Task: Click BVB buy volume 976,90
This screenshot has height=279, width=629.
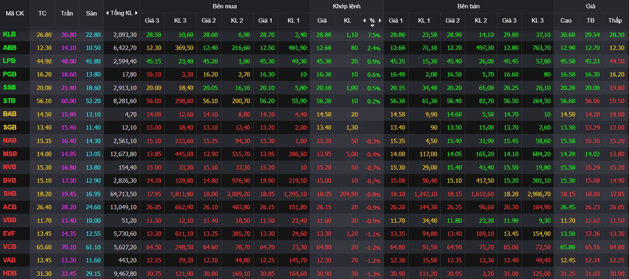Action: [x=241, y=181]
